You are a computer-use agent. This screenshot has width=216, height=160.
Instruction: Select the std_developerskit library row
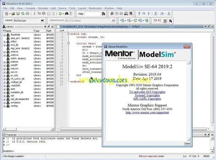(28, 99)
